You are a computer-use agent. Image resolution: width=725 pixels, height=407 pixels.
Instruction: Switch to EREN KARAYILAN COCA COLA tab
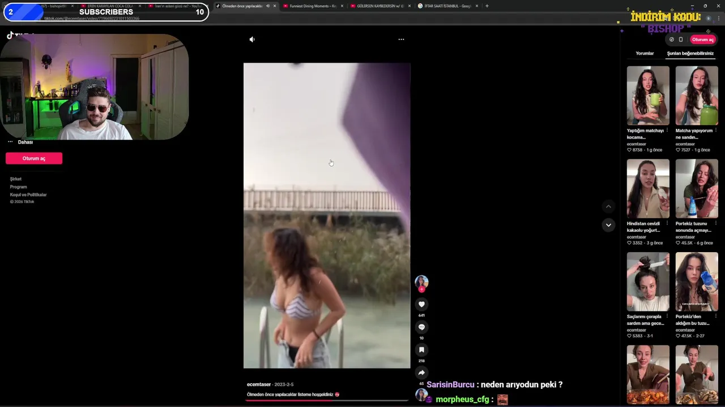point(110,6)
